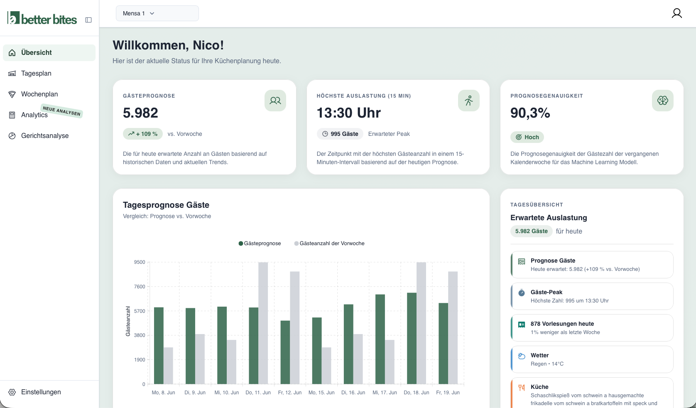Image resolution: width=696 pixels, height=408 pixels.
Task: Click the Wetter cloud icon
Action: (522, 356)
